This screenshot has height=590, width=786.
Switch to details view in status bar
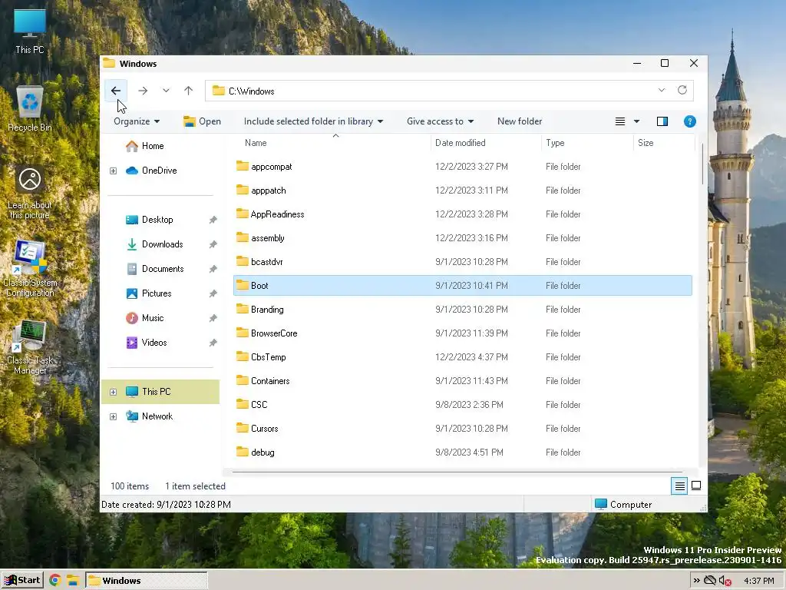(x=679, y=486)
